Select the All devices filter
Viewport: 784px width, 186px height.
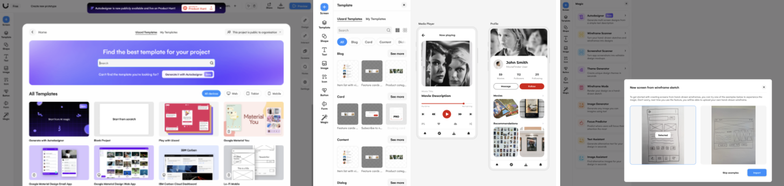(211, 93)
